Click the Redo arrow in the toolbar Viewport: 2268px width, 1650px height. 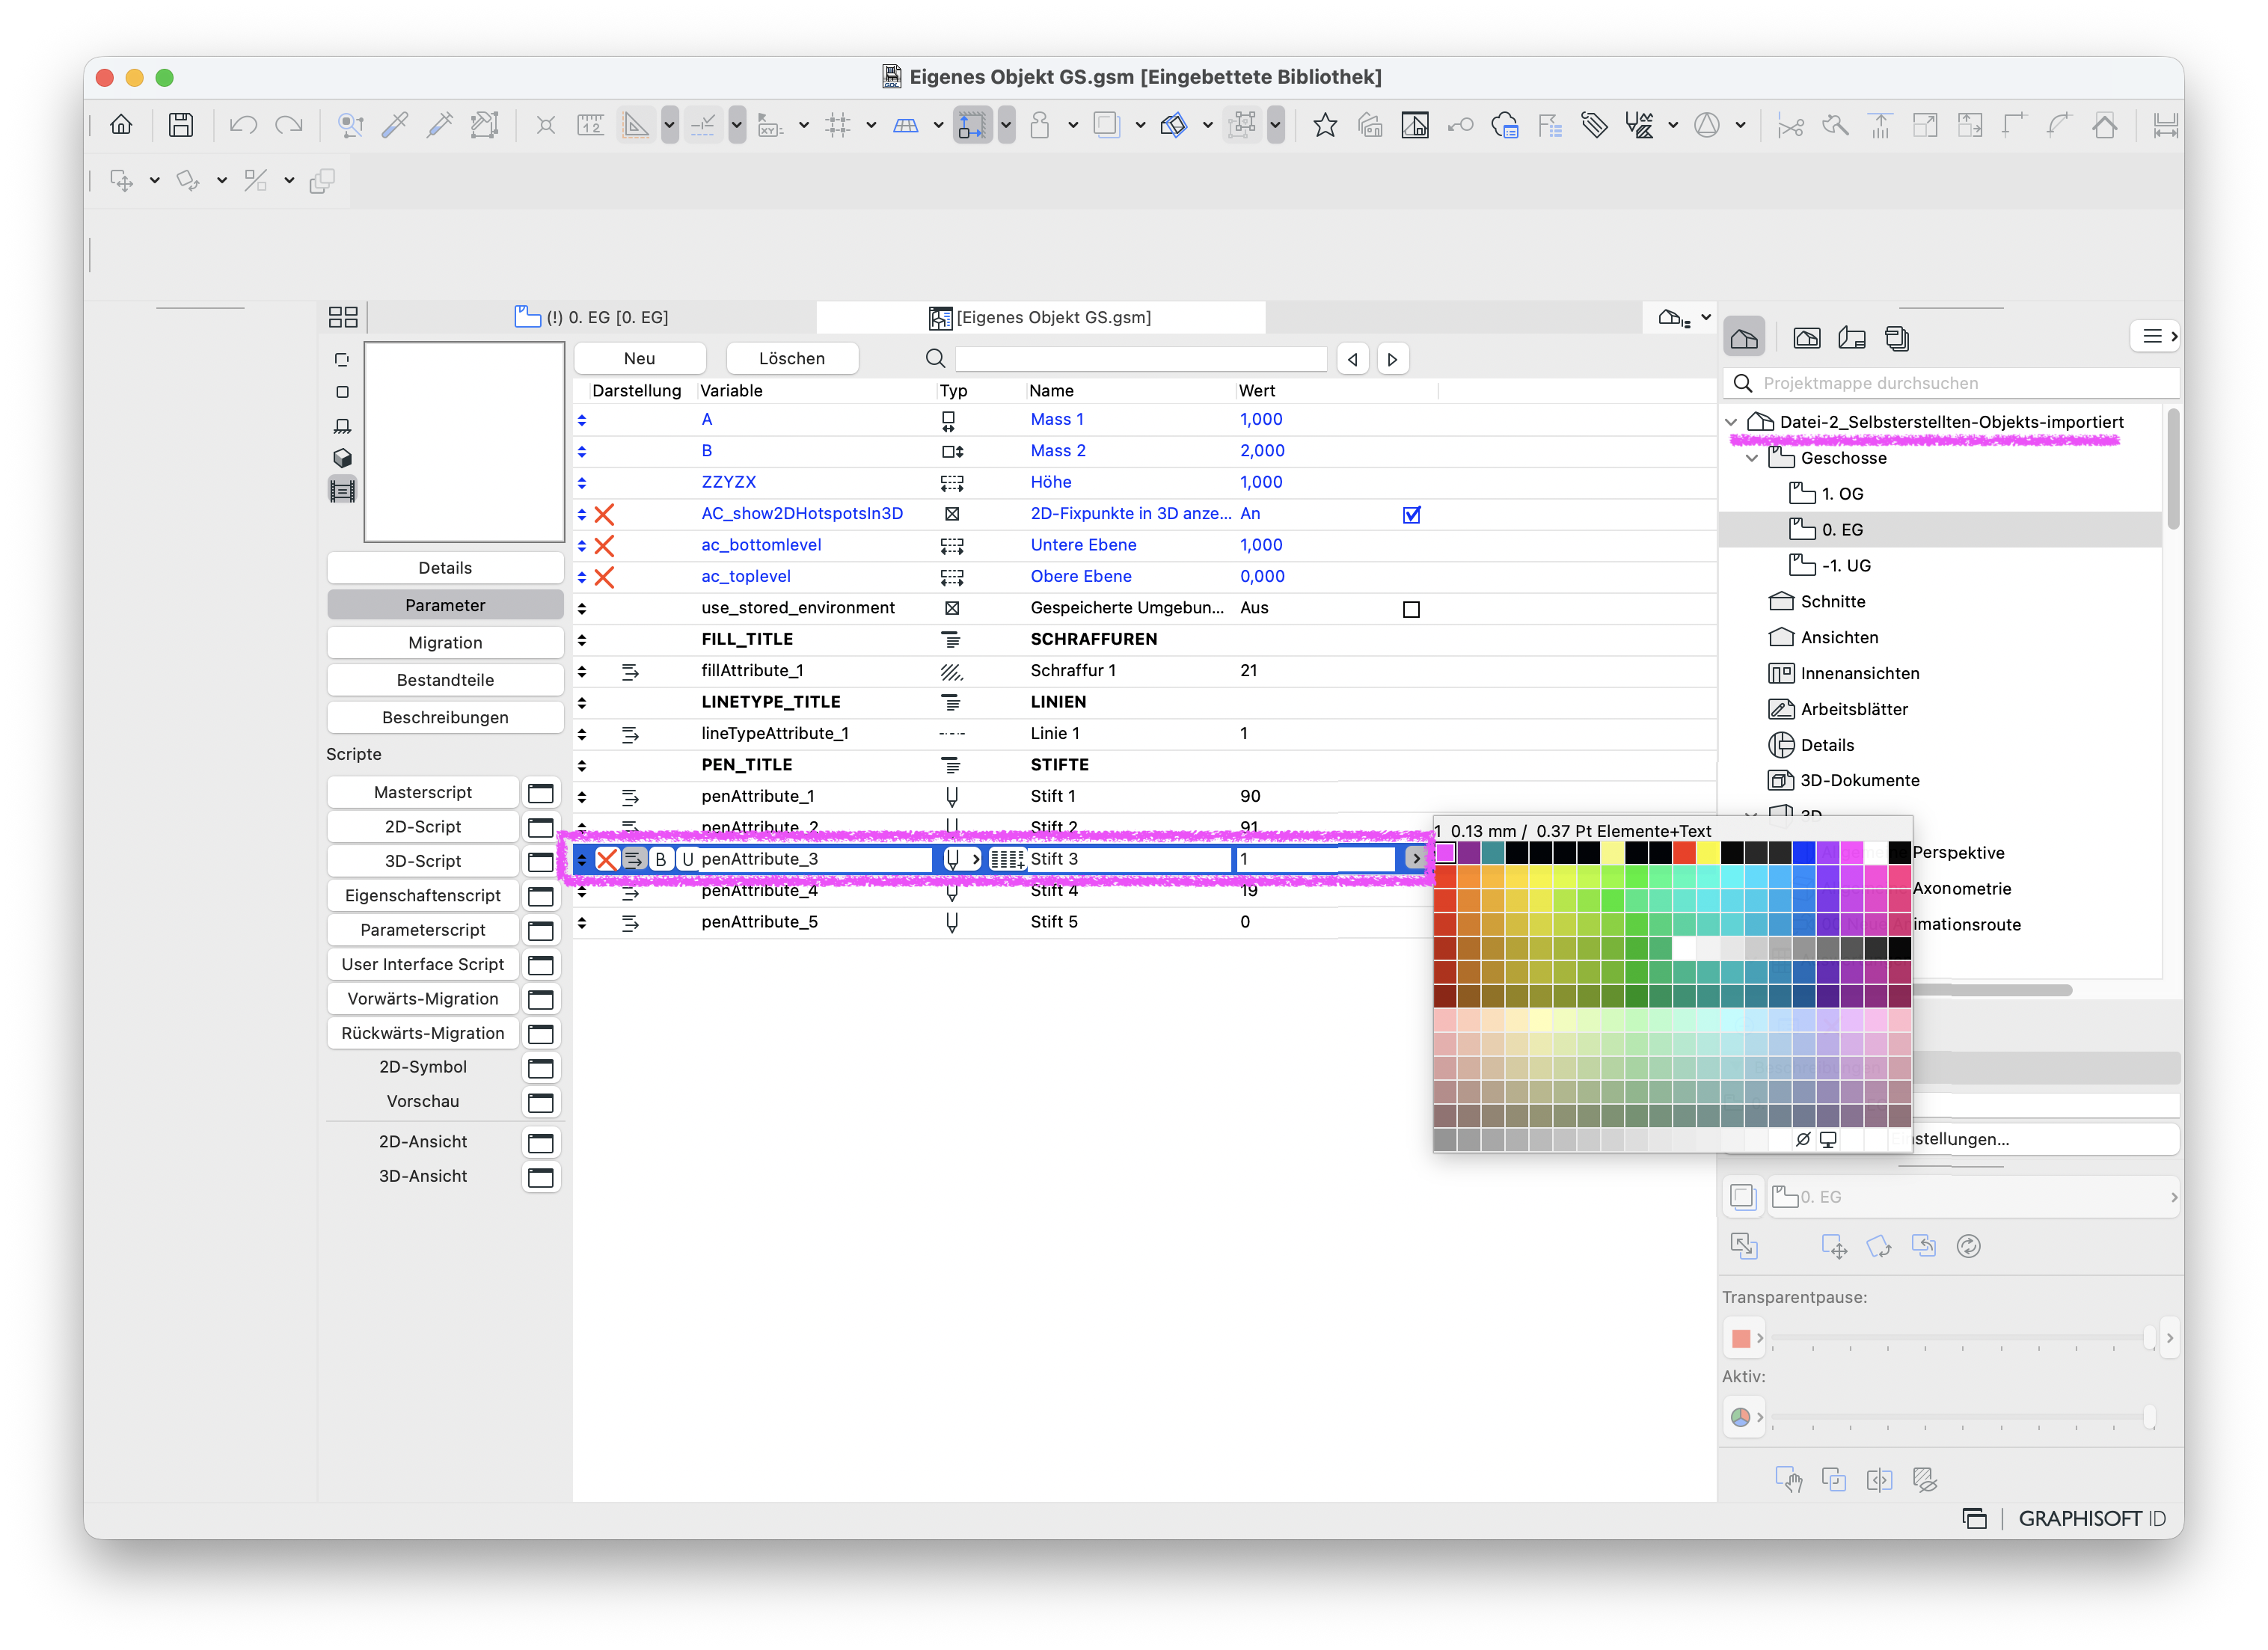[x=289, y=125]
